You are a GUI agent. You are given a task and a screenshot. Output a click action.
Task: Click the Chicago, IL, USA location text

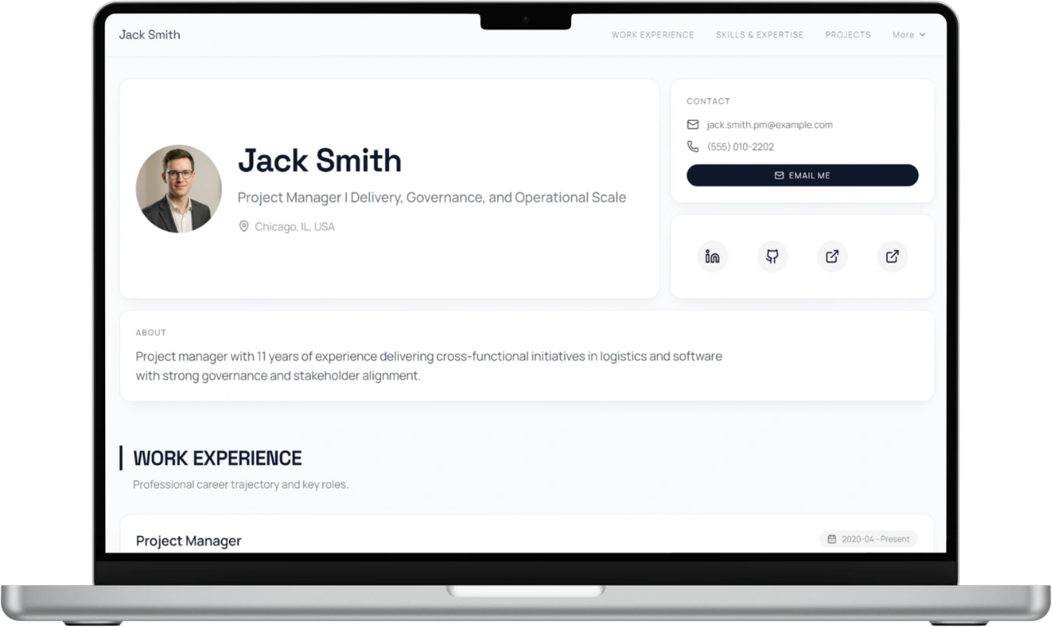(295, 227)
